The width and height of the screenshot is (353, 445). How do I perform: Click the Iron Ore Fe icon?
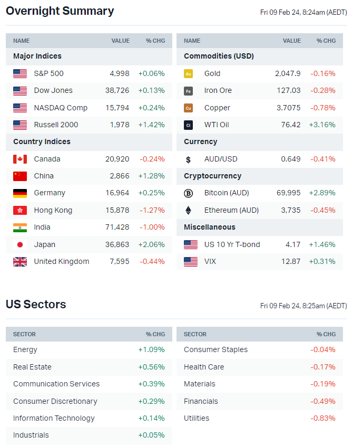(189, 91)
